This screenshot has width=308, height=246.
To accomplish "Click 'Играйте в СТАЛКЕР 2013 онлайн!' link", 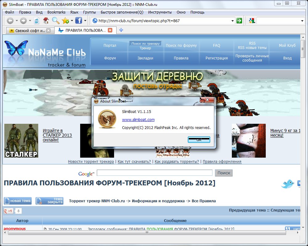I will coord(57,135).
